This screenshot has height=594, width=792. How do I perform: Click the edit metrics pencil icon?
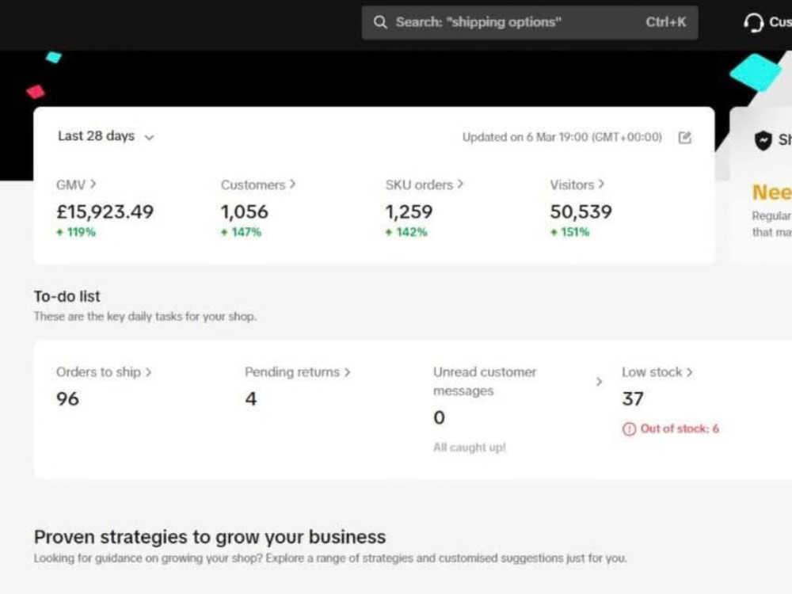tap(684, 137)
